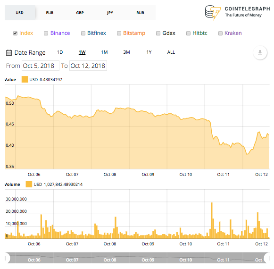Choose the RUR currency tab

click(141, 13)
